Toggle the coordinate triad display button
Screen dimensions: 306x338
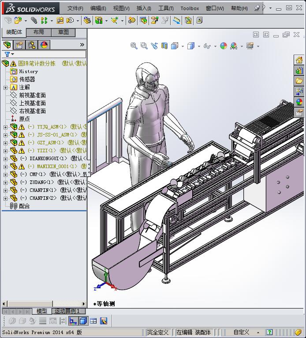pyautogui.click(x=73, y=321)
